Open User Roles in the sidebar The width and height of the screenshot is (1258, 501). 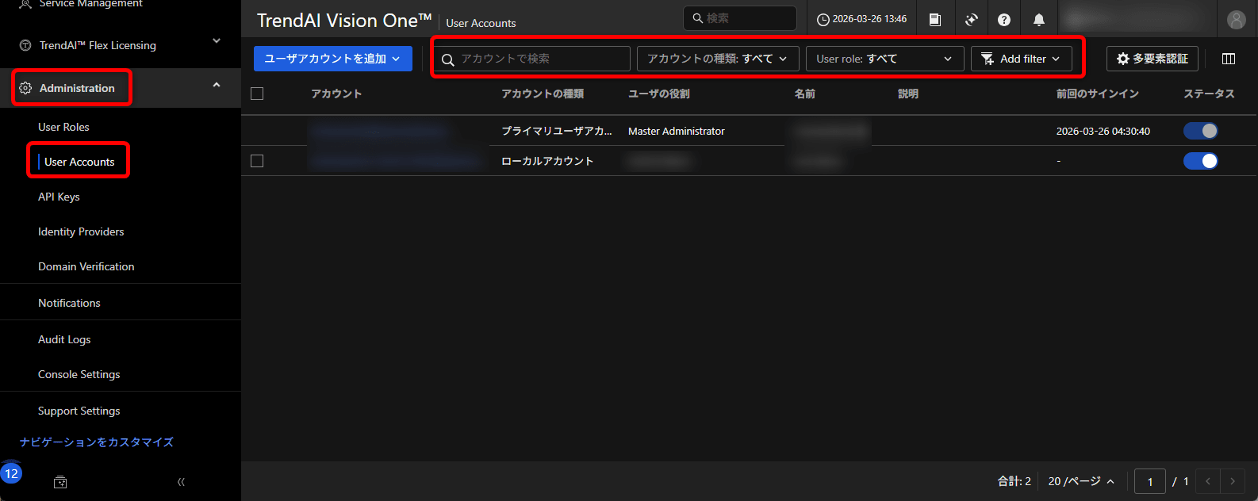[63, 127]
